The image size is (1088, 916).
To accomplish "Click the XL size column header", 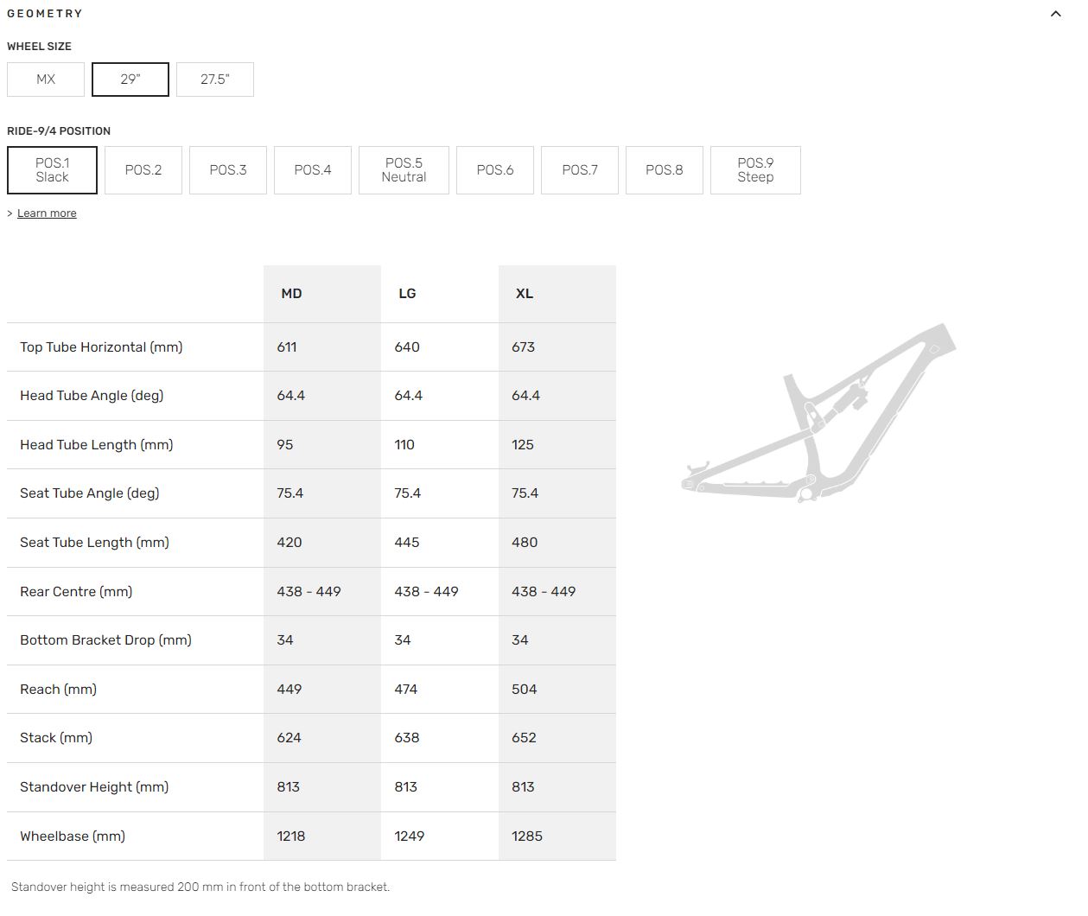I will point(525,294).
